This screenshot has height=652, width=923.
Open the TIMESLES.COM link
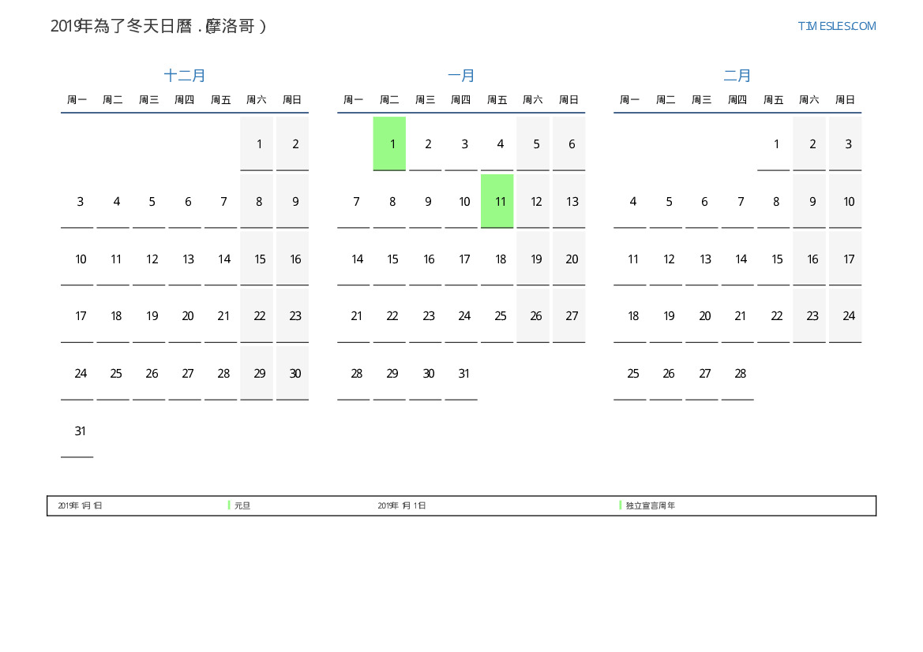point(836,26)
